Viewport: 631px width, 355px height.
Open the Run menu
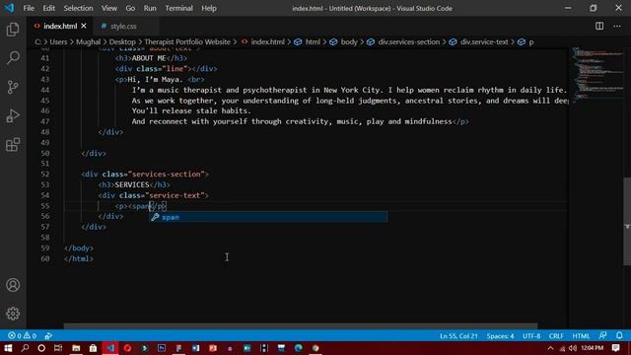tap(150, 8)
